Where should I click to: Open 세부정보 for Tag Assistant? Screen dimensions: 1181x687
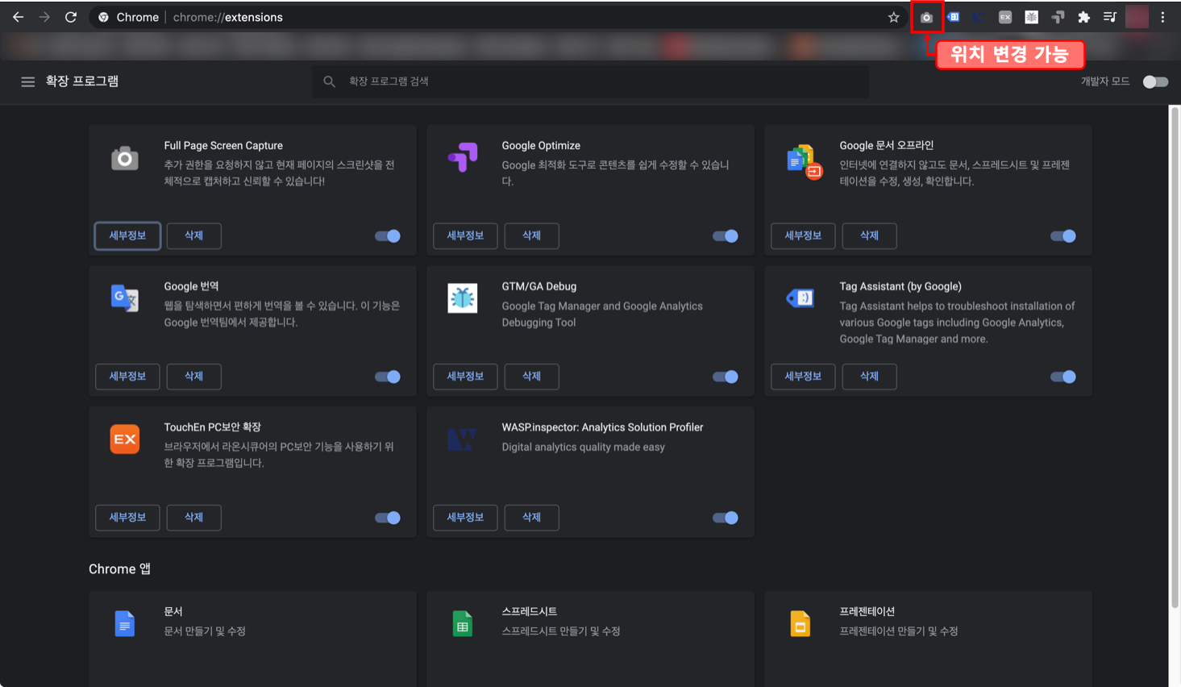click(x=803, y=377)
